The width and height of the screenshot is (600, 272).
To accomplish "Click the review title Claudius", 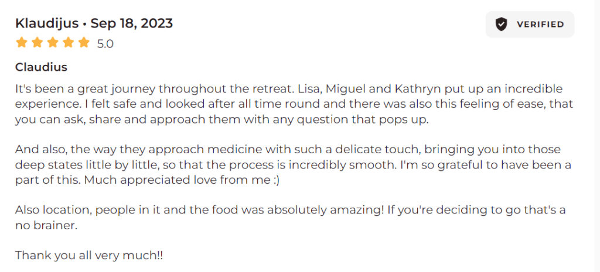I will click(x=41, y=67).
